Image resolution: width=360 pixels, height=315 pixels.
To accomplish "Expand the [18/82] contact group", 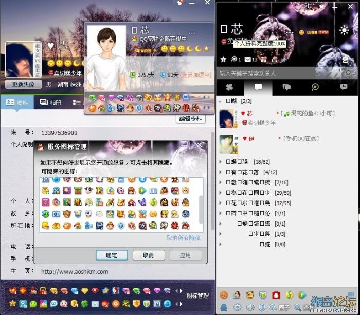I will pos(220,162).
